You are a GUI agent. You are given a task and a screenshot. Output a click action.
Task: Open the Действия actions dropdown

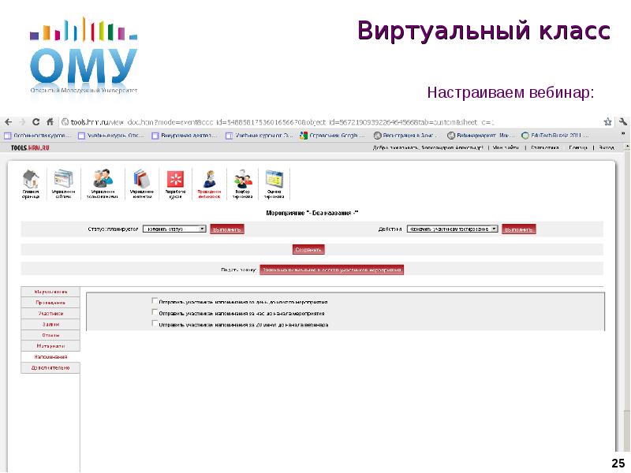point(452,229)
